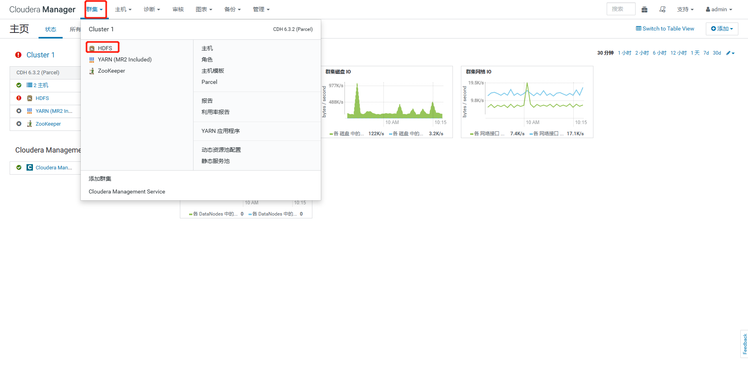Expand the 支持 dropdown
Screen dimensions: 748x389
click(685, 10)
